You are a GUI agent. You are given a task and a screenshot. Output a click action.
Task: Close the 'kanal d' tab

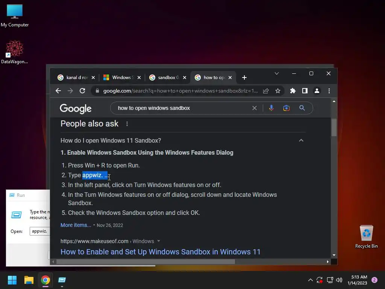click(93, 78)
